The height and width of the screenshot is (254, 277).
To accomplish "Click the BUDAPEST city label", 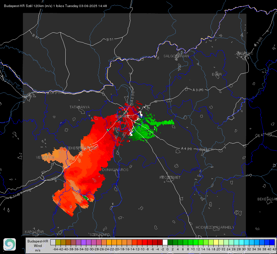I will [124, 117].
